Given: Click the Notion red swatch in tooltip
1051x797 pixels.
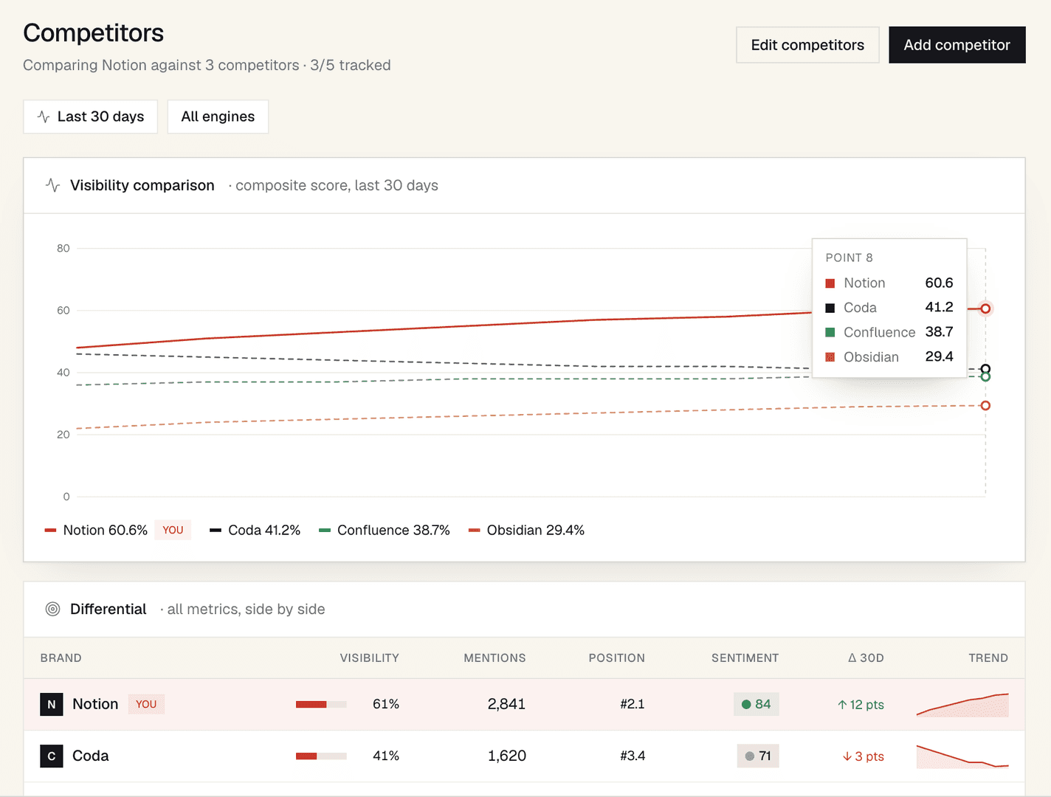Looking at the screenshot, I should tap(830, 283).
